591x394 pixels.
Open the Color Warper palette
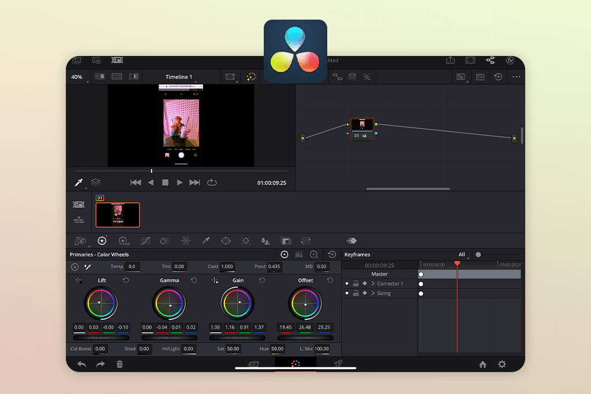pos(186,241)
